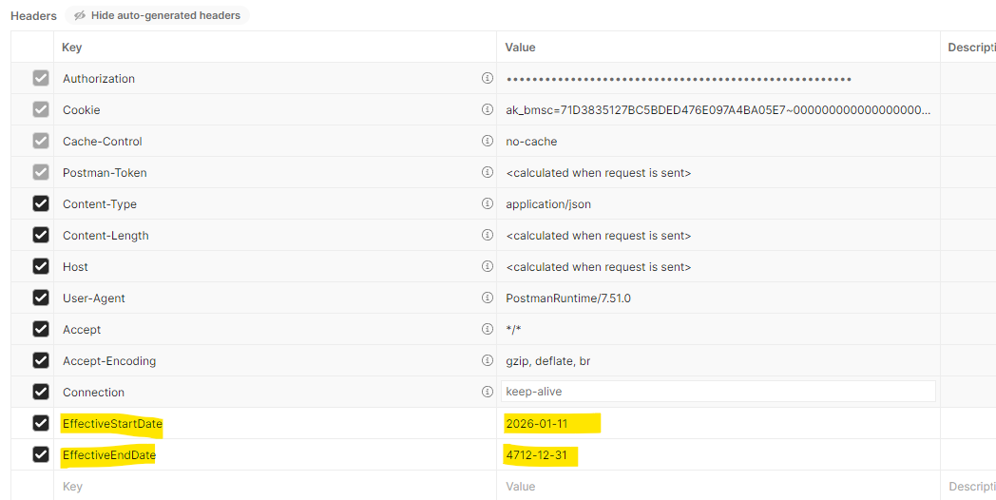This screenshot has width=996, height=500.
Task: Click the 4712-12-31 value cell
Action: [x=718, y=454]
